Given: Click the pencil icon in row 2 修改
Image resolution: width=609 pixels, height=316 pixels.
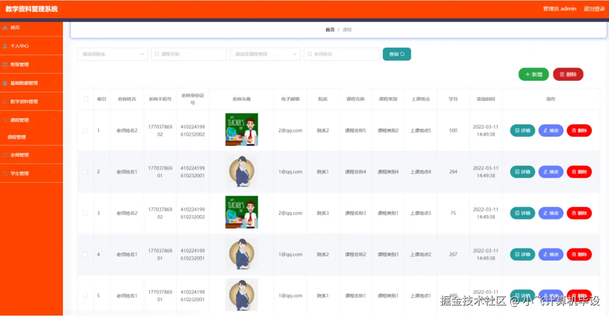Looking at the screenshot, I should click(x=546, y=172).
